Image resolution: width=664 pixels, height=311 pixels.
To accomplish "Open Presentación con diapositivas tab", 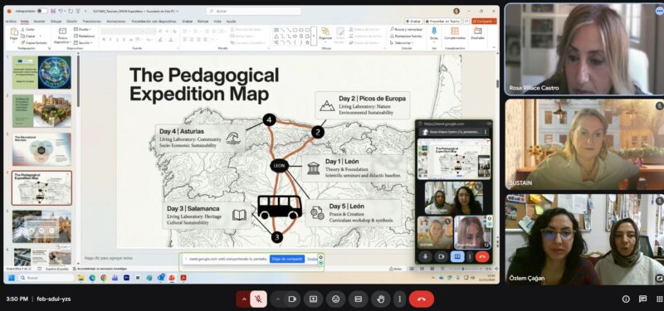I will 154,22.
